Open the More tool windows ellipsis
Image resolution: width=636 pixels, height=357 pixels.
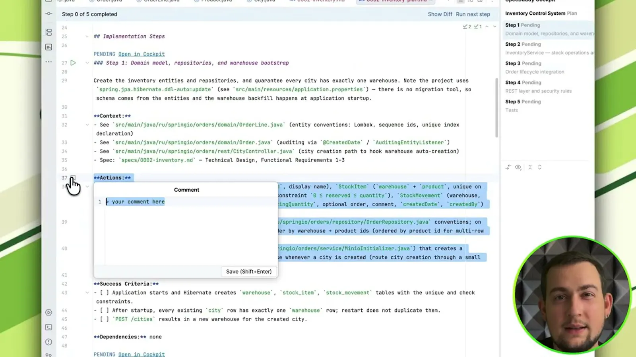(48, 62)
